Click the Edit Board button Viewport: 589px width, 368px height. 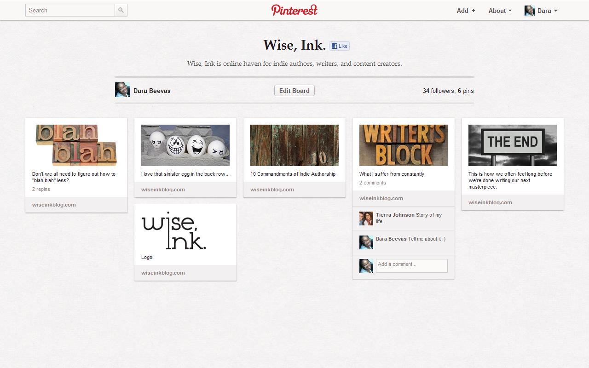[294, 91]
